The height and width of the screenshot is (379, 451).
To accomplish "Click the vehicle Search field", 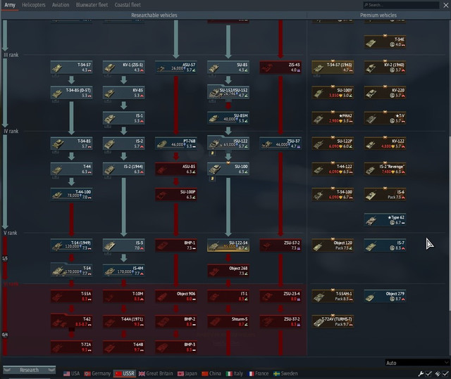I will point(401,5).
